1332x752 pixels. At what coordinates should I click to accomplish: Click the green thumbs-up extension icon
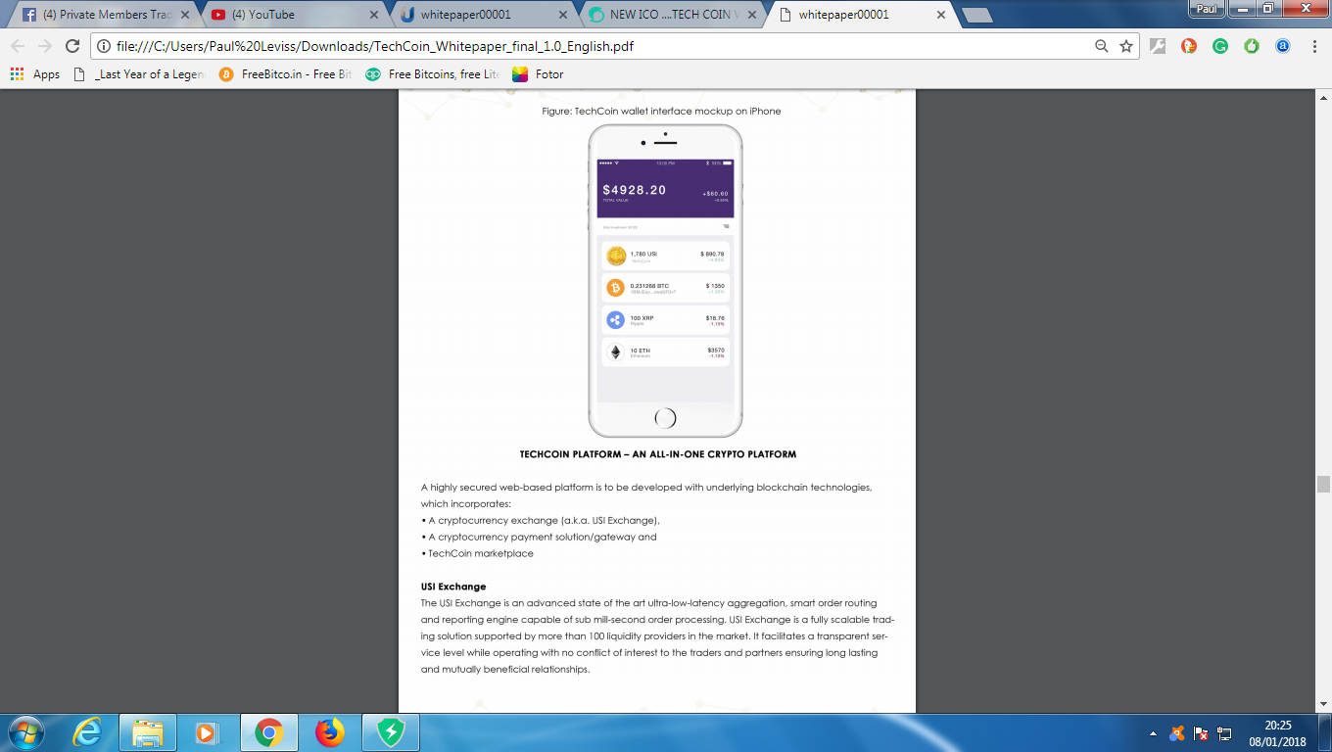point(1252,46)
